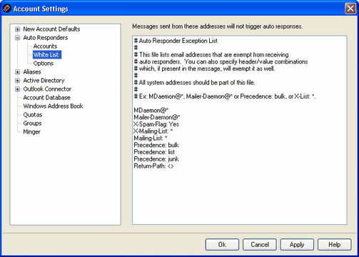The image size is (359, 257).
Task: Select Auto Responders tree item
Action: point(45,38)
